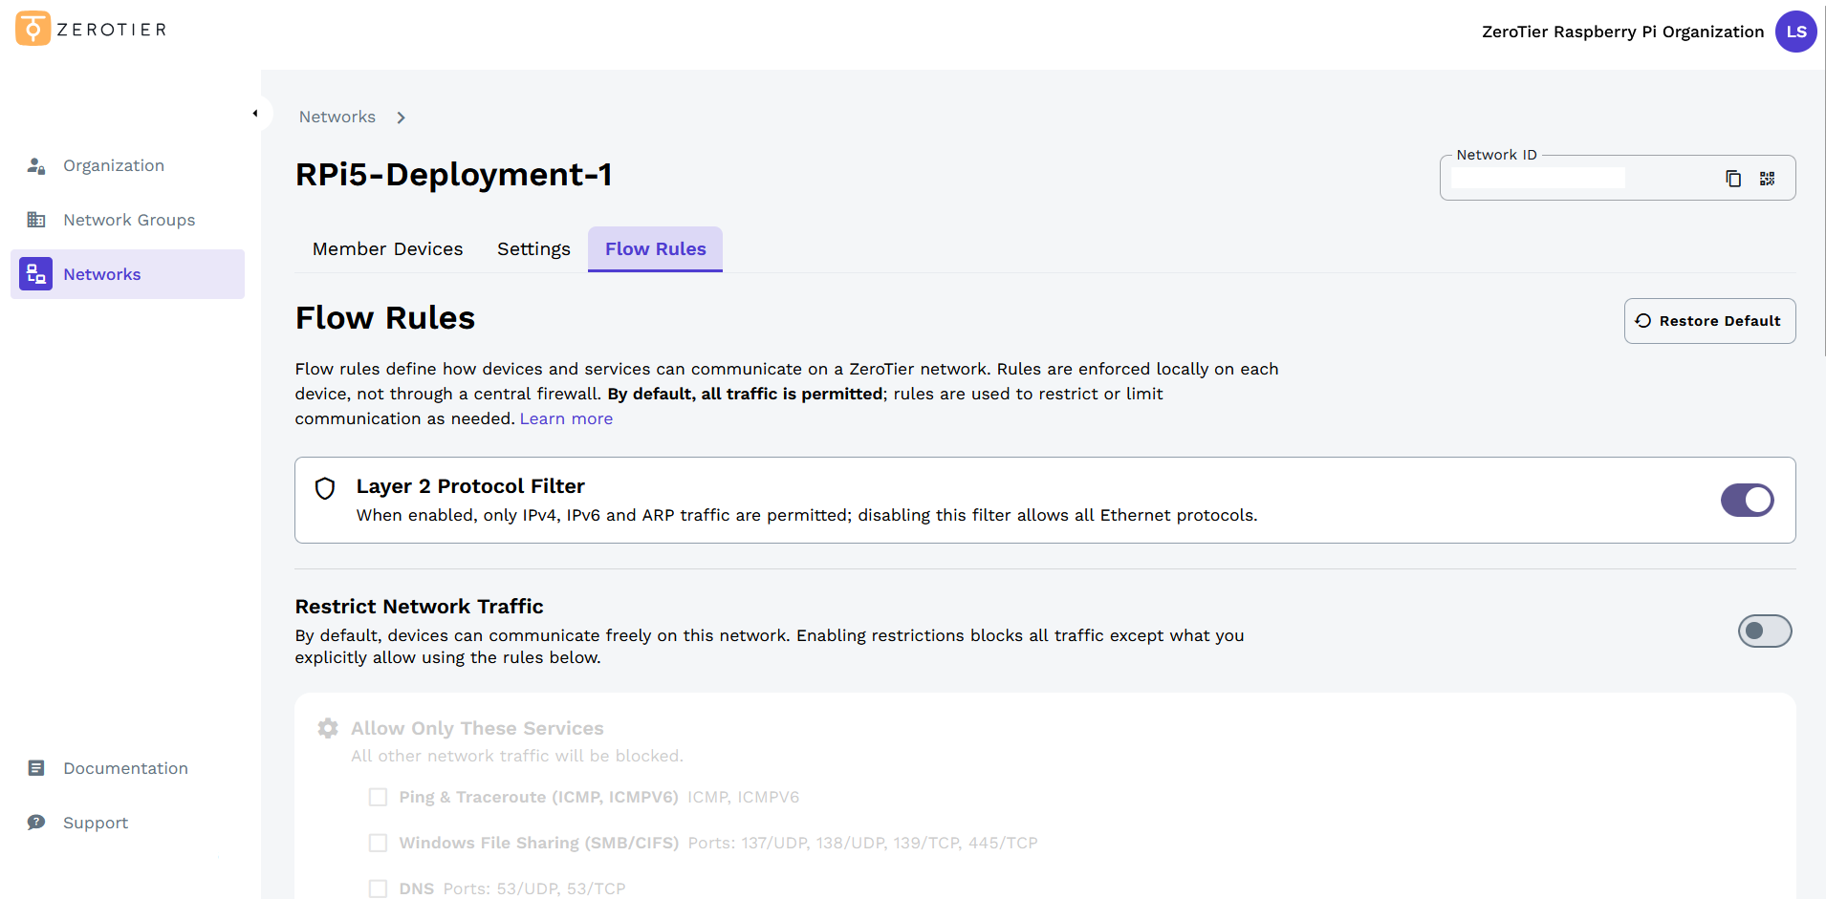Viewport: 1826px width, 899px height.
Task: Open the LS account avatar menu
Action: point(1794,31)
